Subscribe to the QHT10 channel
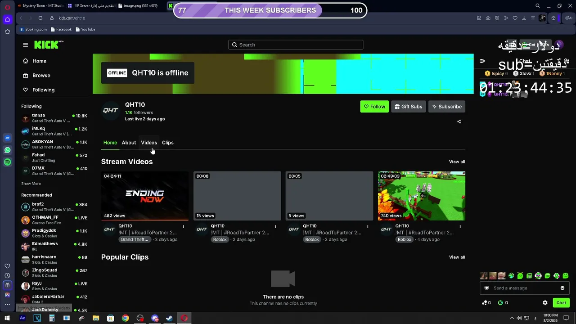The image size is (576, 324). [447, 107]
